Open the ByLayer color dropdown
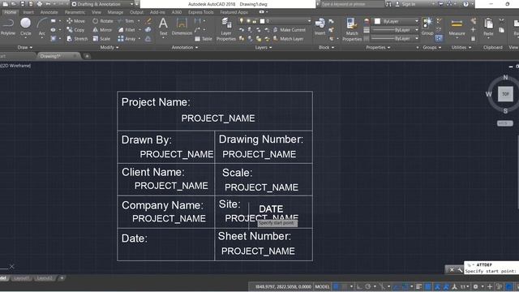519x292 pixels. 397,21
